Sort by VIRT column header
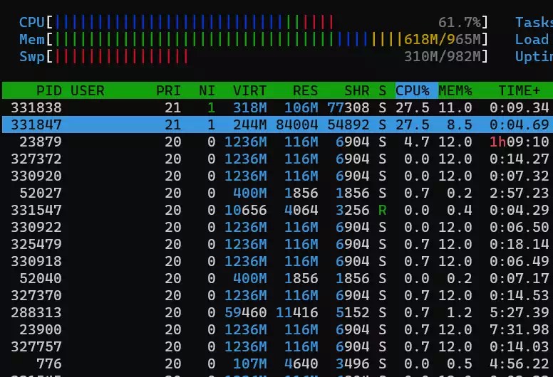 [x=249, y=91]
